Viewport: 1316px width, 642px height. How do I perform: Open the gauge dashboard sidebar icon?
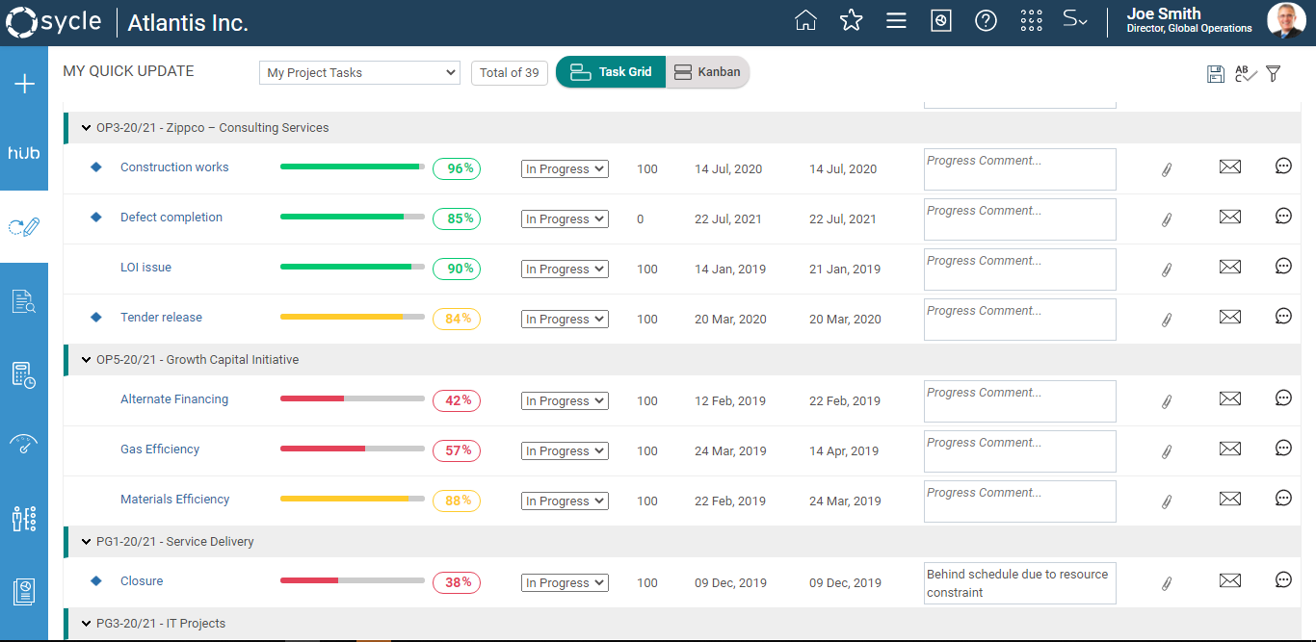click(24, 445)
